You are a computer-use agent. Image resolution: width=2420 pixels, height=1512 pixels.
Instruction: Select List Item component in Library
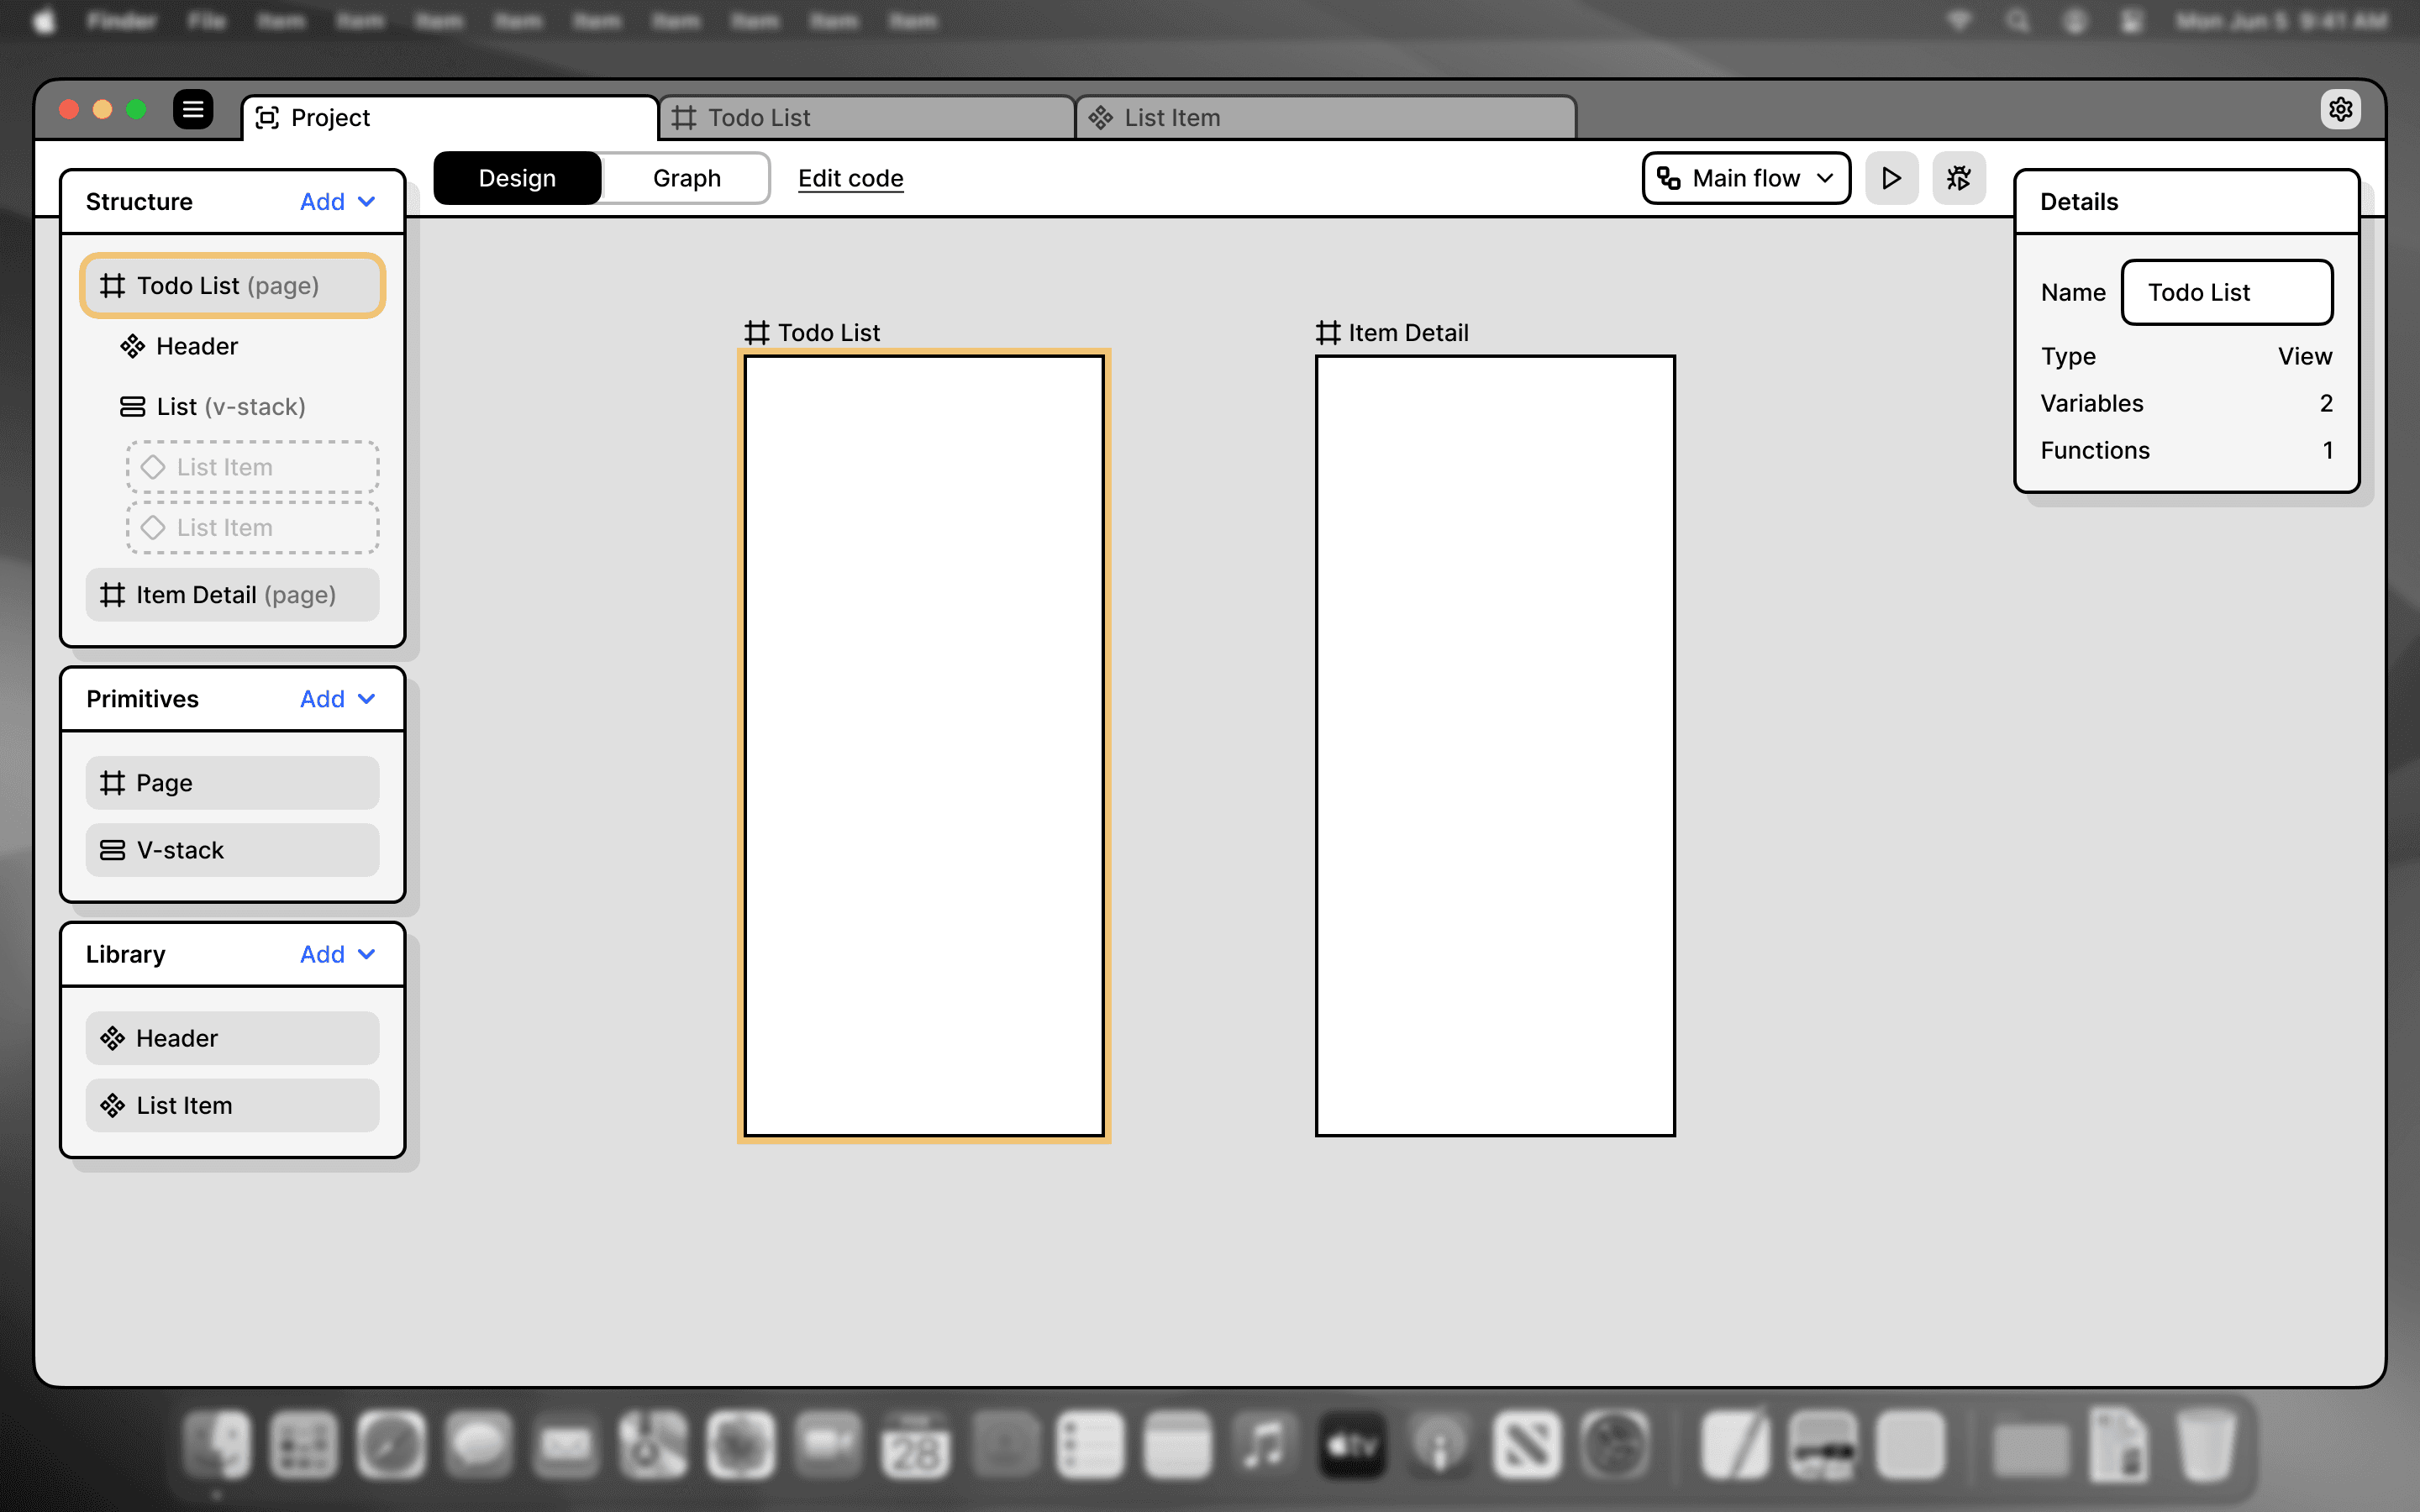(x=232, y=1105)
